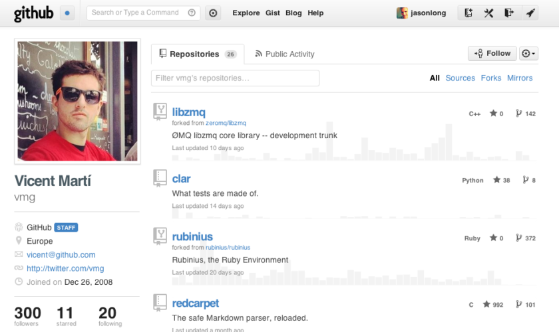559x332 pixels.
Task: Click the Filter vmg's repositories field
Action: [235, 78]
